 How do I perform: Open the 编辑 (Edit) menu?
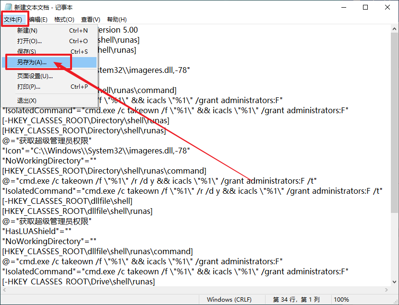tap(38, 20)
